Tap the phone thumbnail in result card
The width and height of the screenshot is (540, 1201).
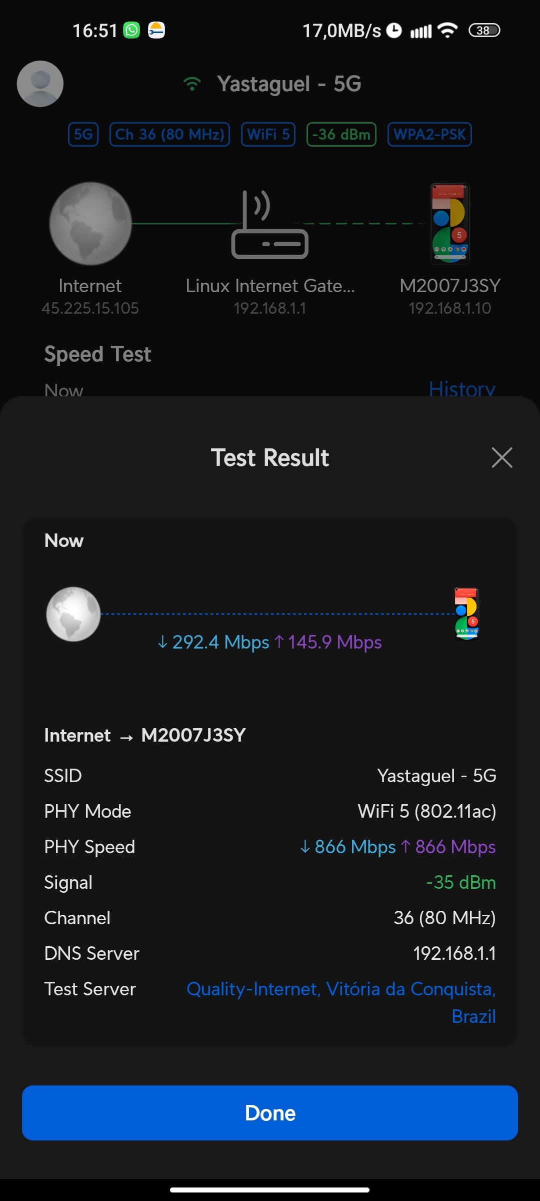(x=466, y=614)
